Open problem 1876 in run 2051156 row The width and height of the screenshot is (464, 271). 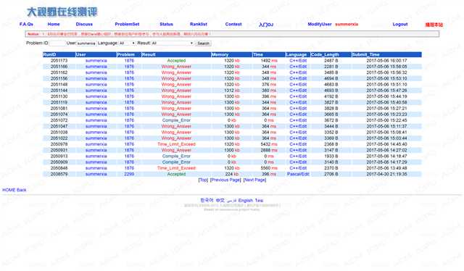point(129,78)
